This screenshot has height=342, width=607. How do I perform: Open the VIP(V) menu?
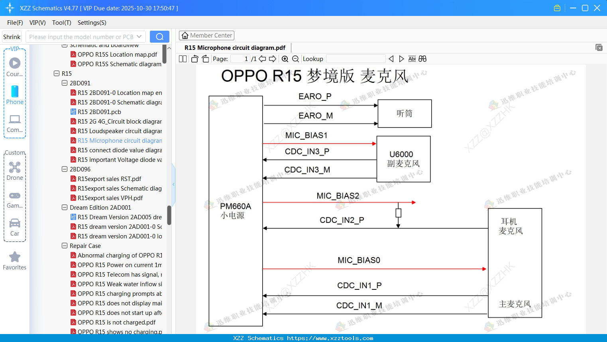pyautogui.click(x=37, y=23)
